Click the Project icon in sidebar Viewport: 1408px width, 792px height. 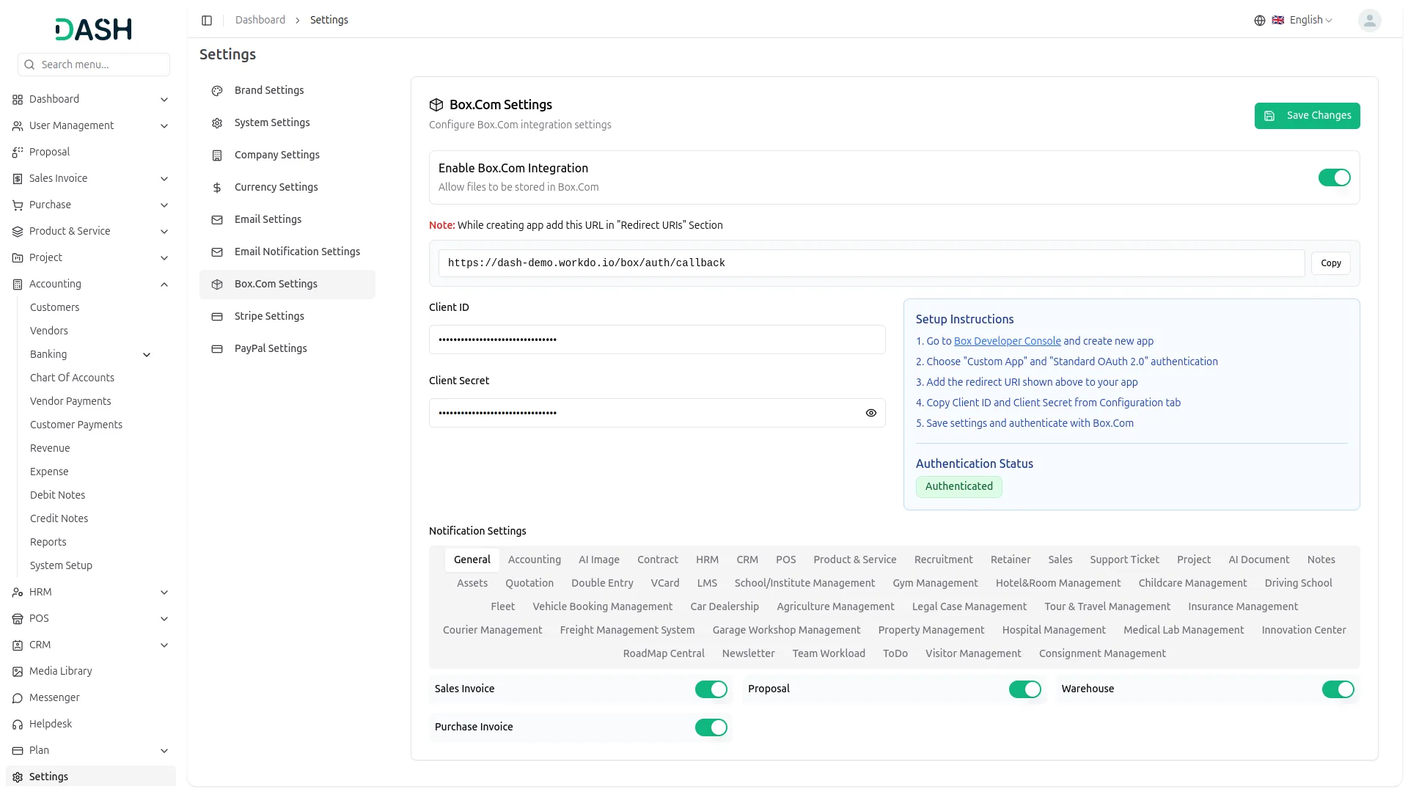pyautogui.click(x=18, y=258)
